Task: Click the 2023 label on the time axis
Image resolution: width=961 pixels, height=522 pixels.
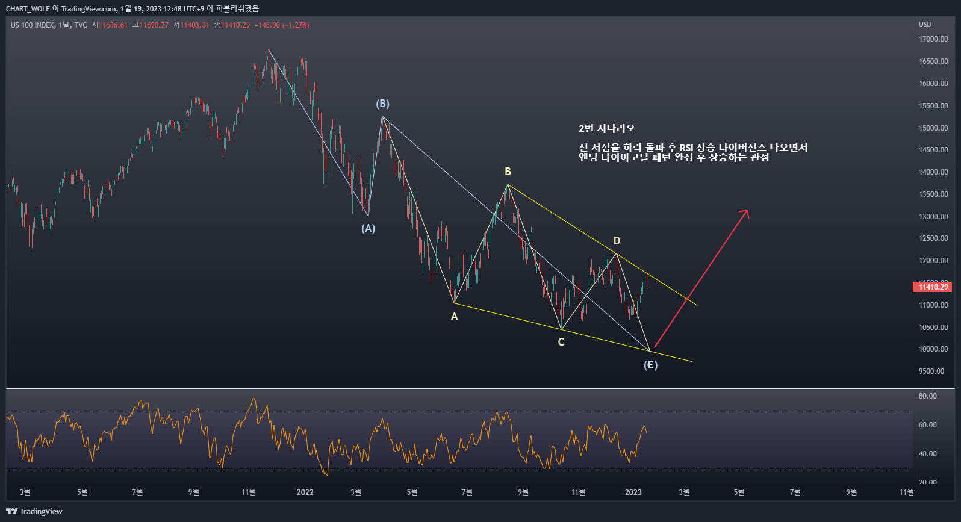Action: pos(633,492)
